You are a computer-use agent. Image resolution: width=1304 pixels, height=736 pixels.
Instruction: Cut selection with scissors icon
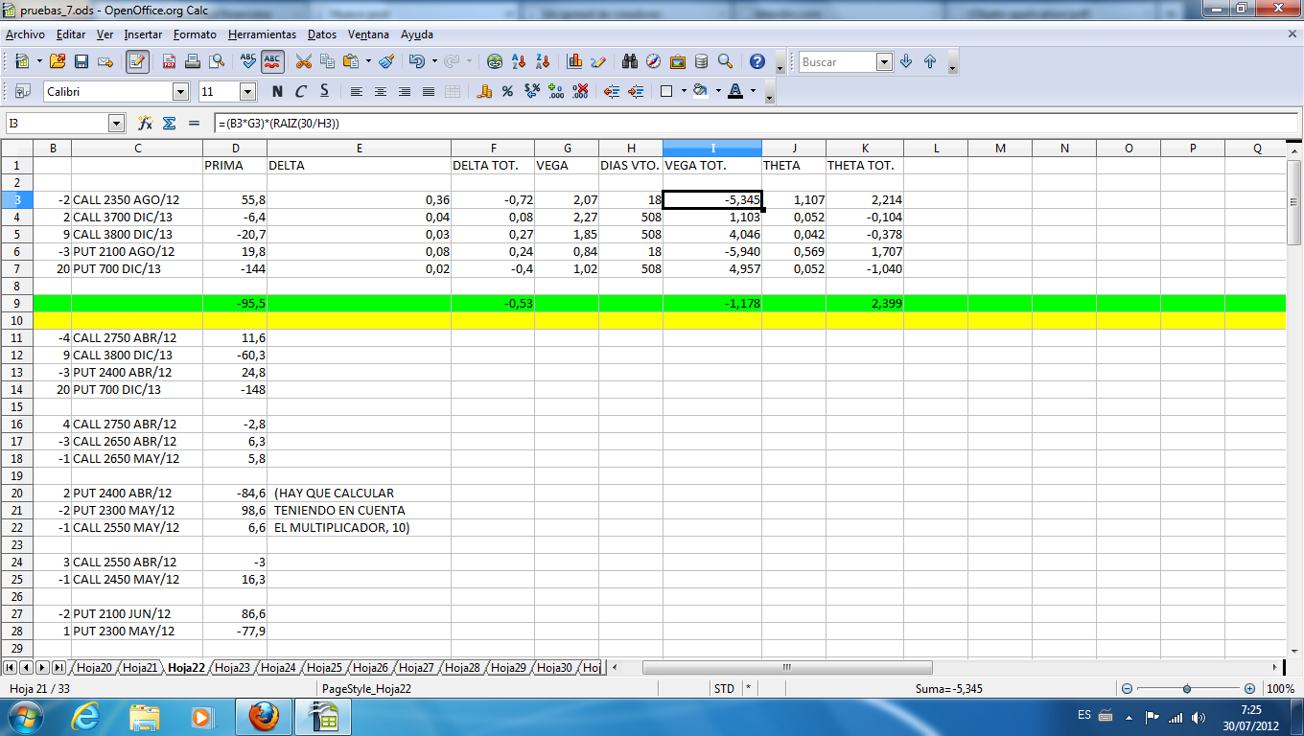pyautogui.click(x=304, y=61)
